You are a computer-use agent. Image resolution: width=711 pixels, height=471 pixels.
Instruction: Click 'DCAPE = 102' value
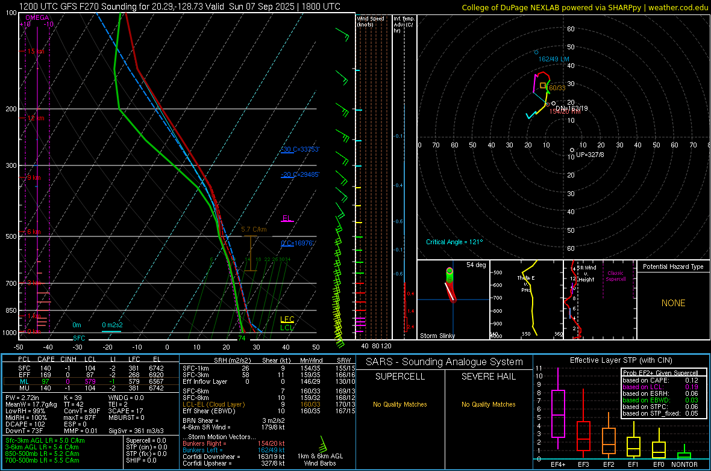click(25, 424)
